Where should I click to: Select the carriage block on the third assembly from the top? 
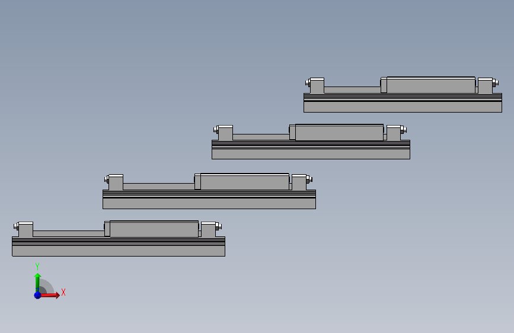[x=244, y=181]
